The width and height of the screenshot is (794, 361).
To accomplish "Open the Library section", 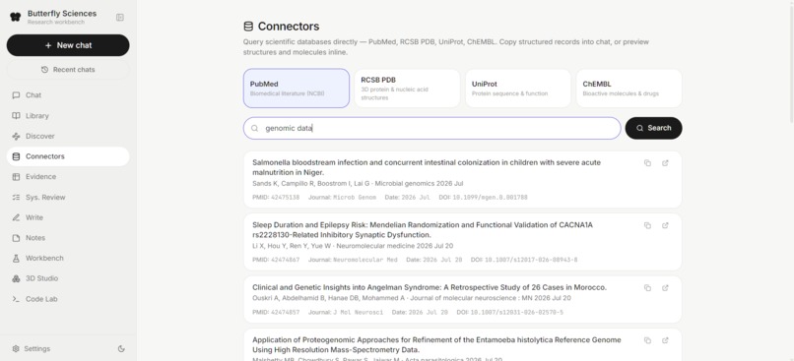I will [x=68, y=116].
